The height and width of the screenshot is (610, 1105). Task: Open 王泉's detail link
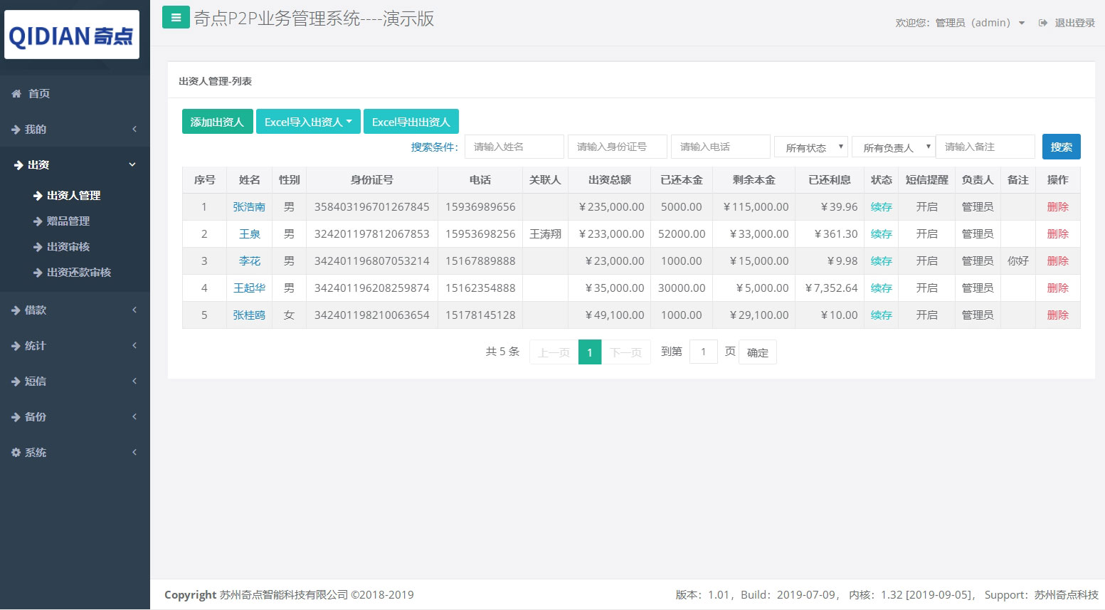tap(249, 233)
